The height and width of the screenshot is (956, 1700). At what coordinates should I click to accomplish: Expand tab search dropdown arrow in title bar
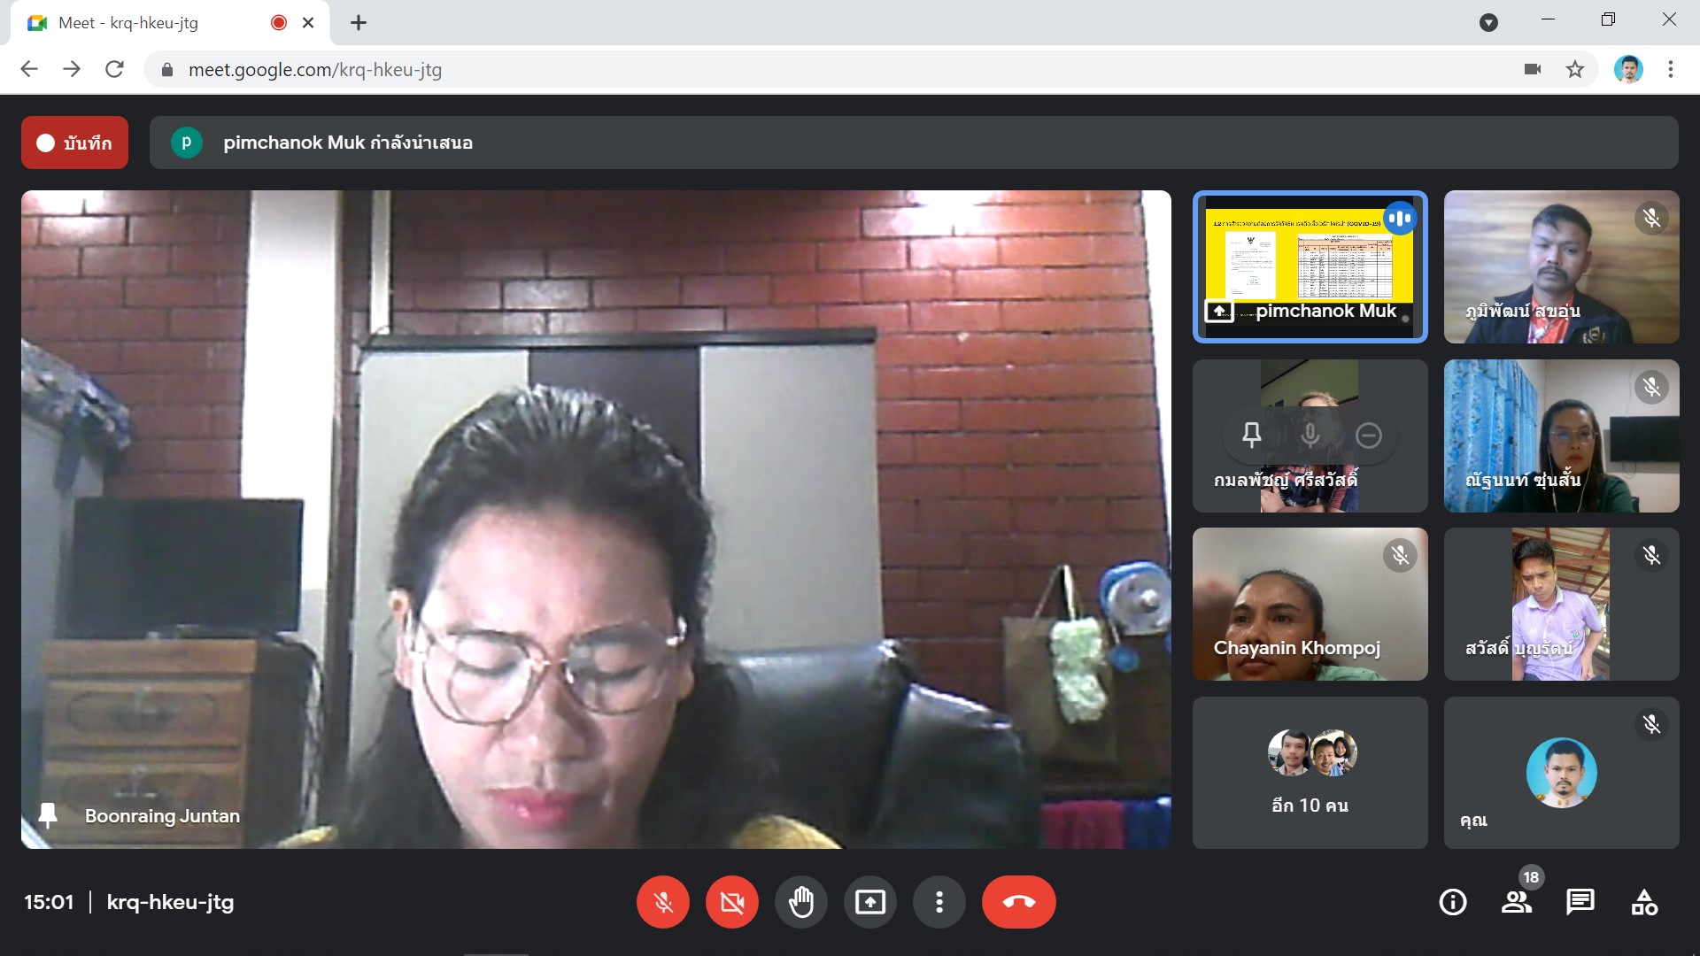pyautogui.click(x=1488, y=23)
